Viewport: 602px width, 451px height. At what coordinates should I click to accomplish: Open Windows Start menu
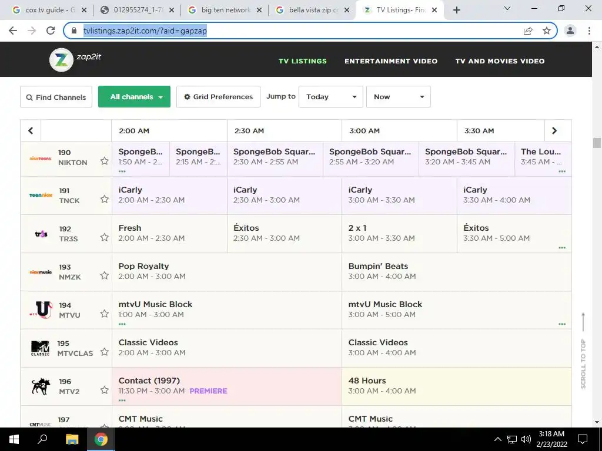click(x=14, y=439)
